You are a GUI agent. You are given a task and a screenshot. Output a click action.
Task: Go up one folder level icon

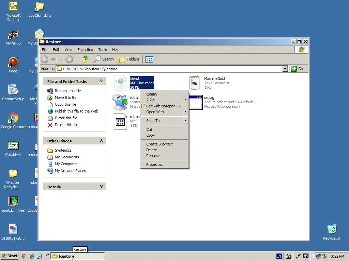(85, 59)
